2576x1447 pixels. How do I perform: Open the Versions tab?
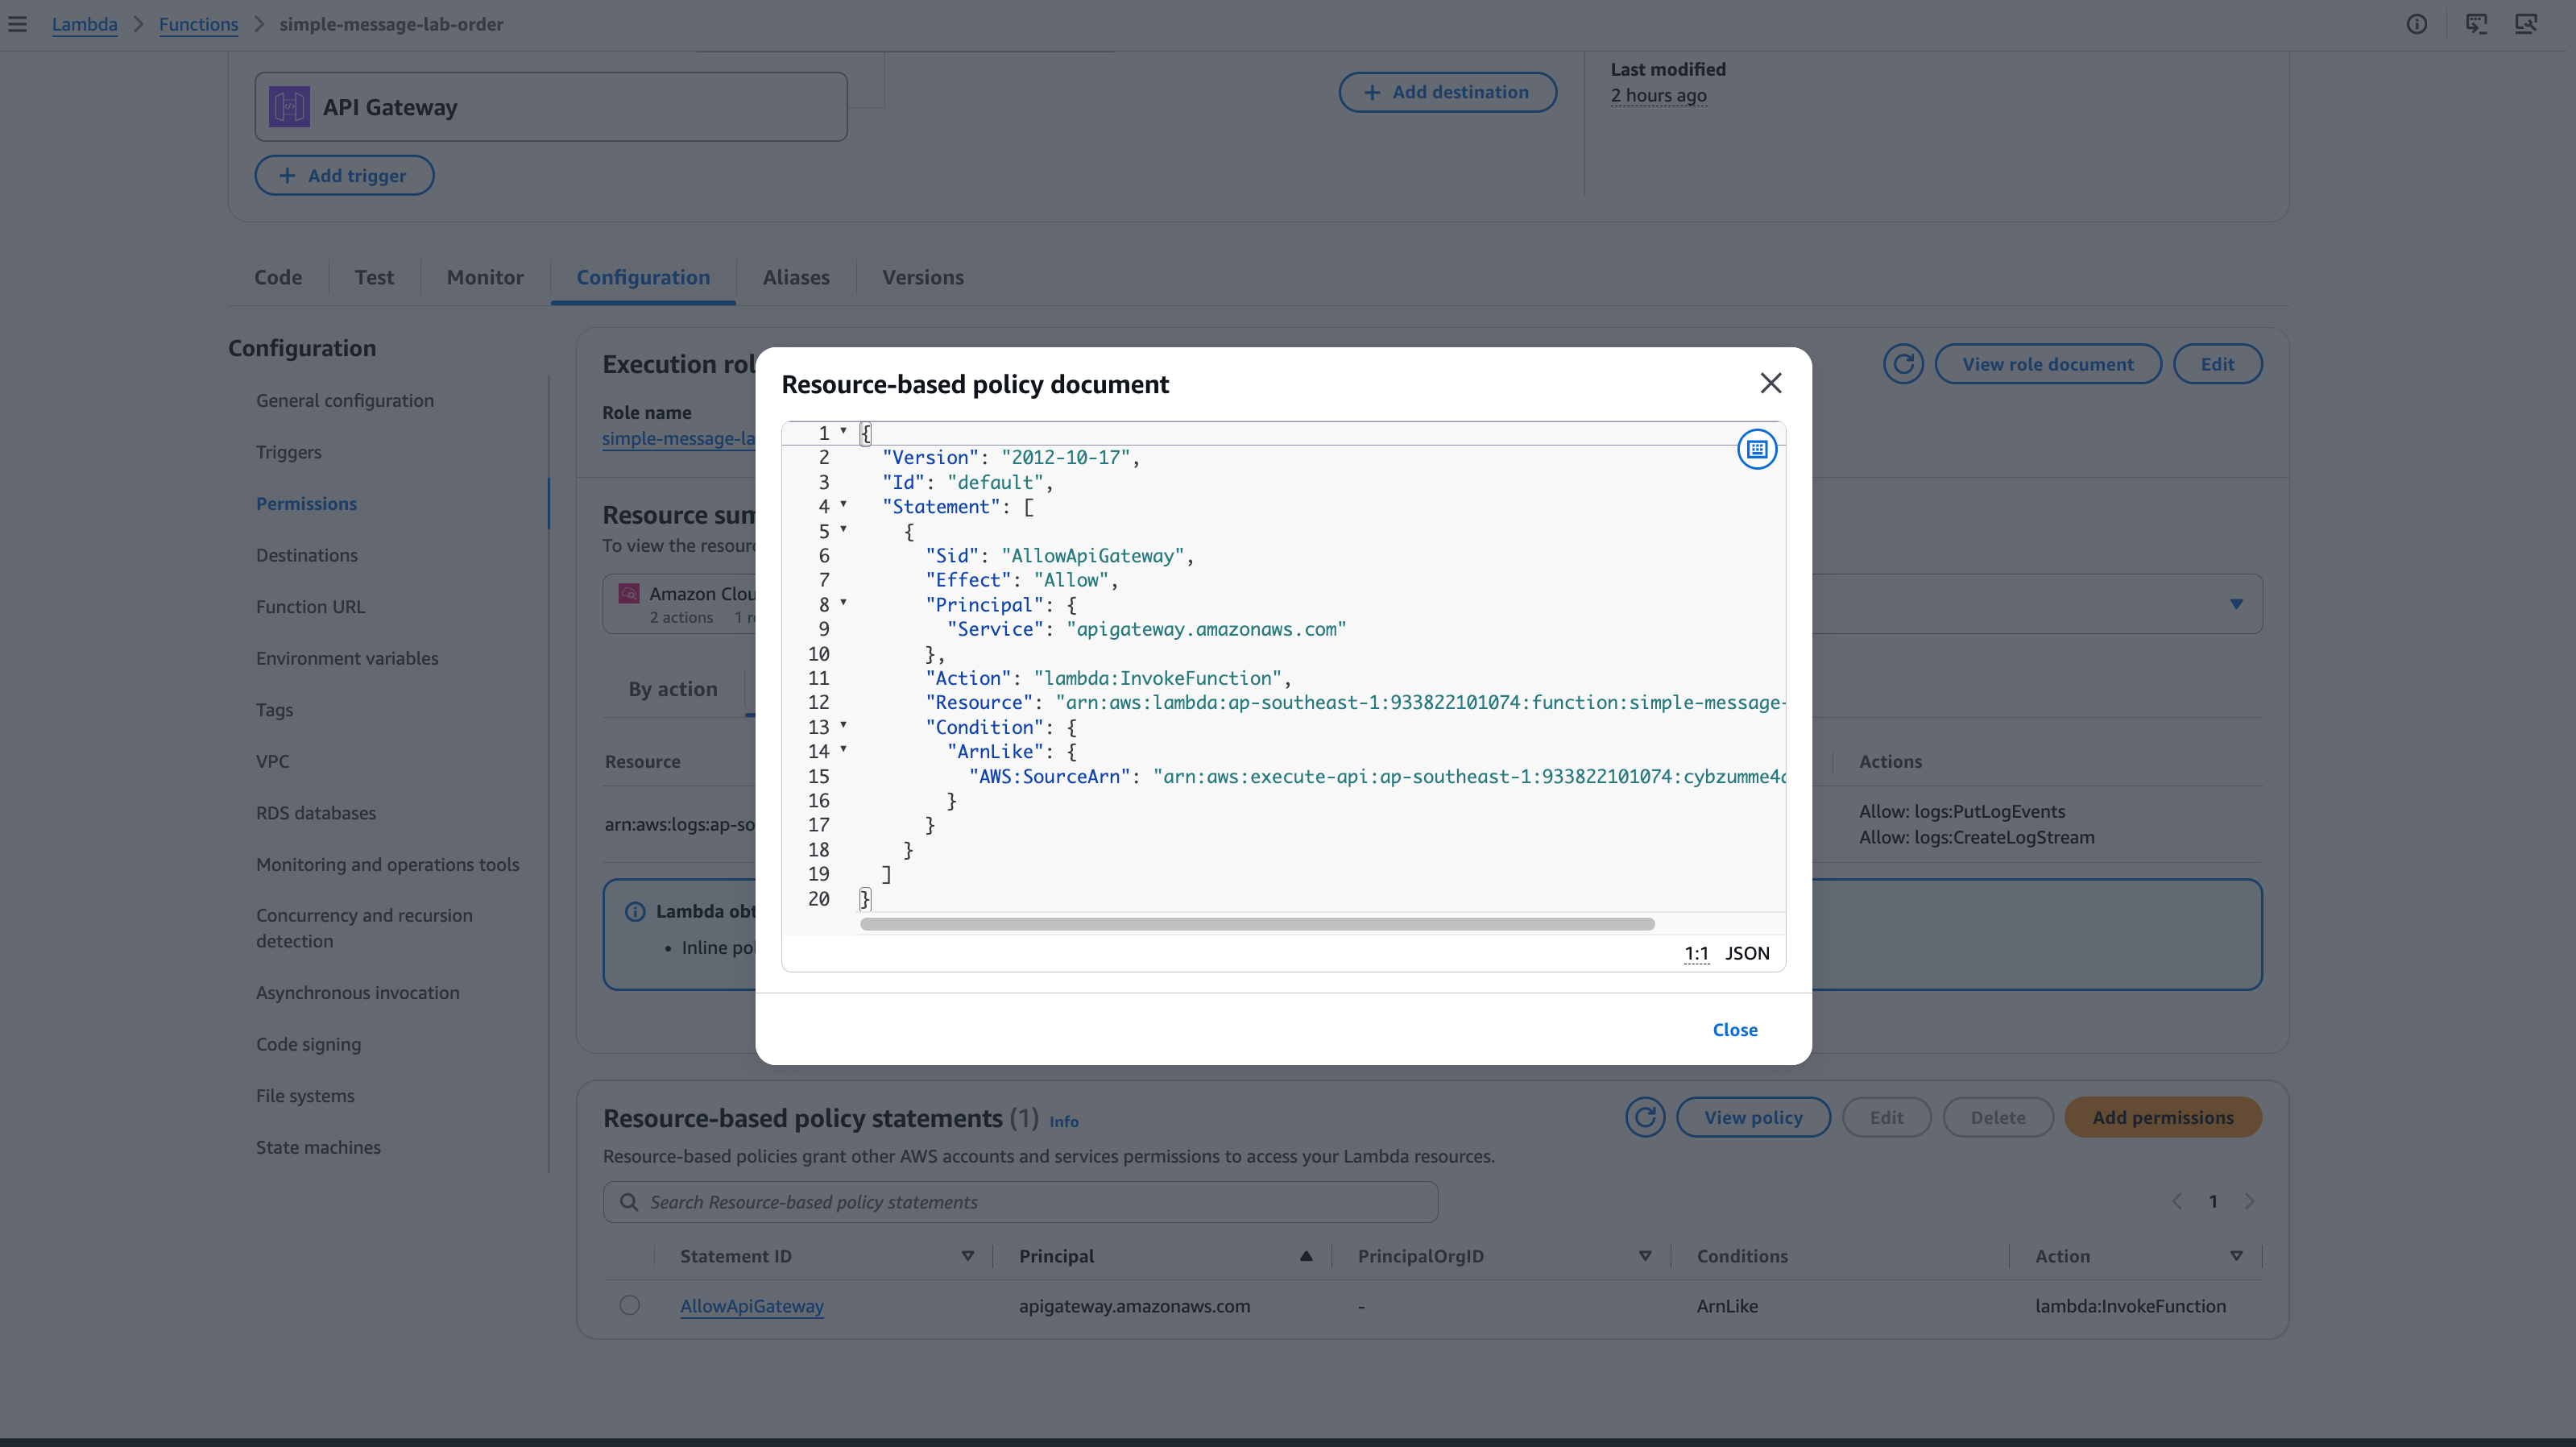923,277
